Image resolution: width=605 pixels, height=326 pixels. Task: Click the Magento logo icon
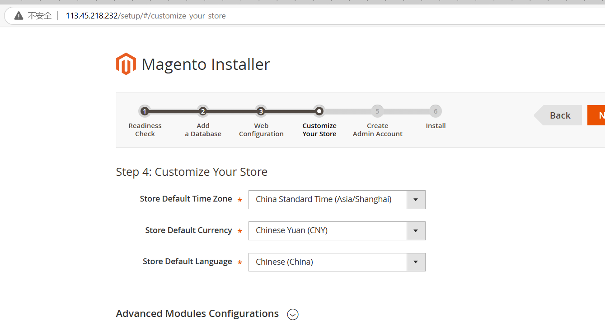click(126, 64)
